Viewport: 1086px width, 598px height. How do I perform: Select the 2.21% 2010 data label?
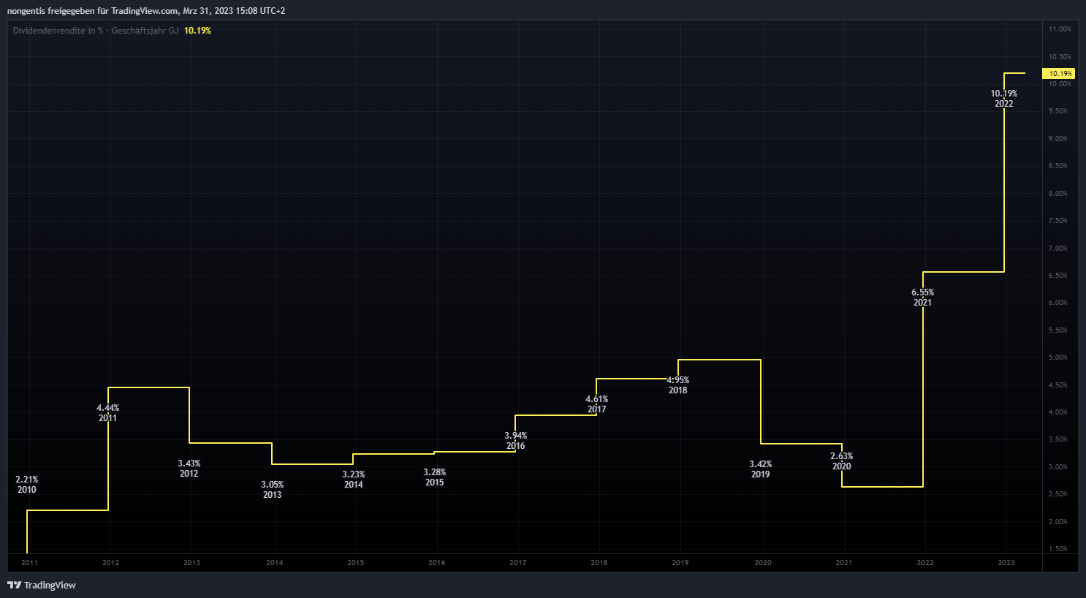click(27, 485)
